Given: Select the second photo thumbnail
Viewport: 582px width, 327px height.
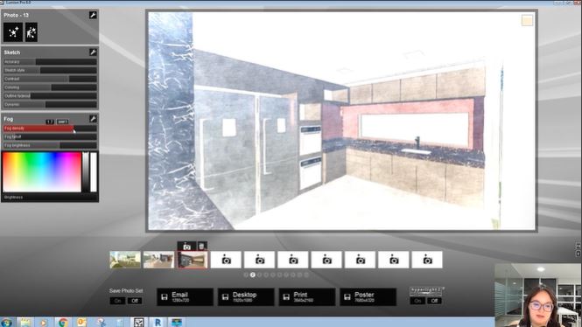Looking at the screenshot, I should point(158,260).
